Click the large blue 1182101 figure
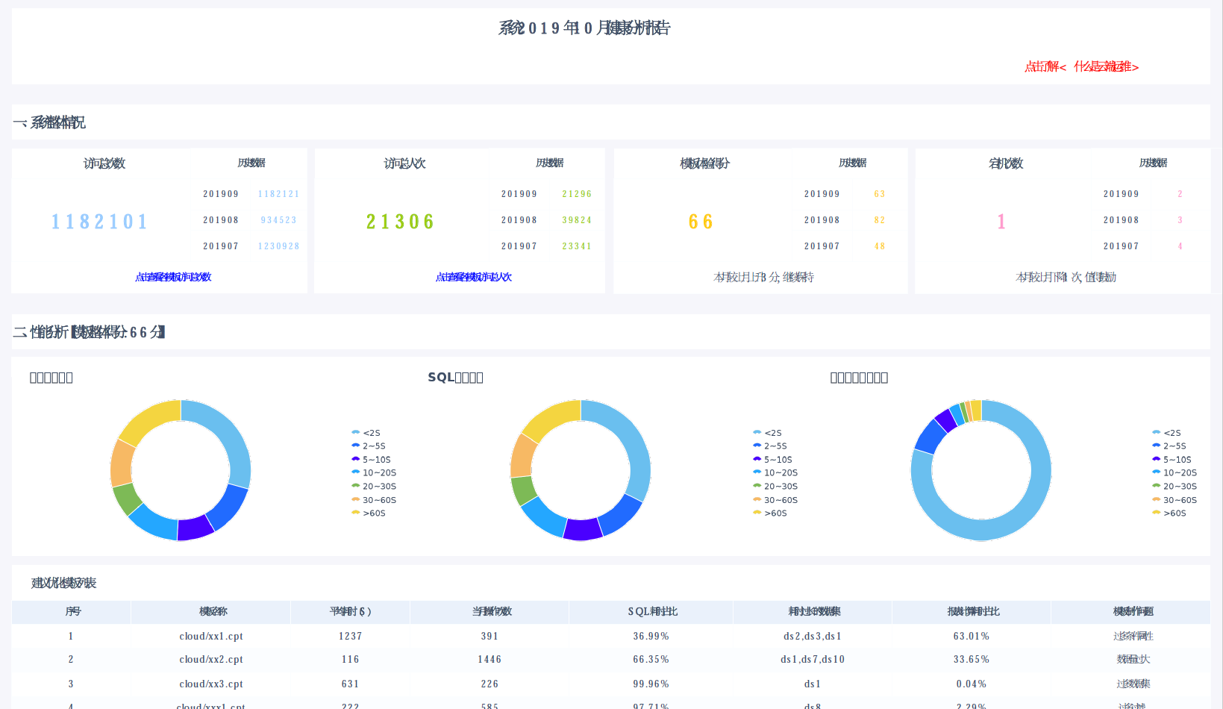 (x=99, y=222)
